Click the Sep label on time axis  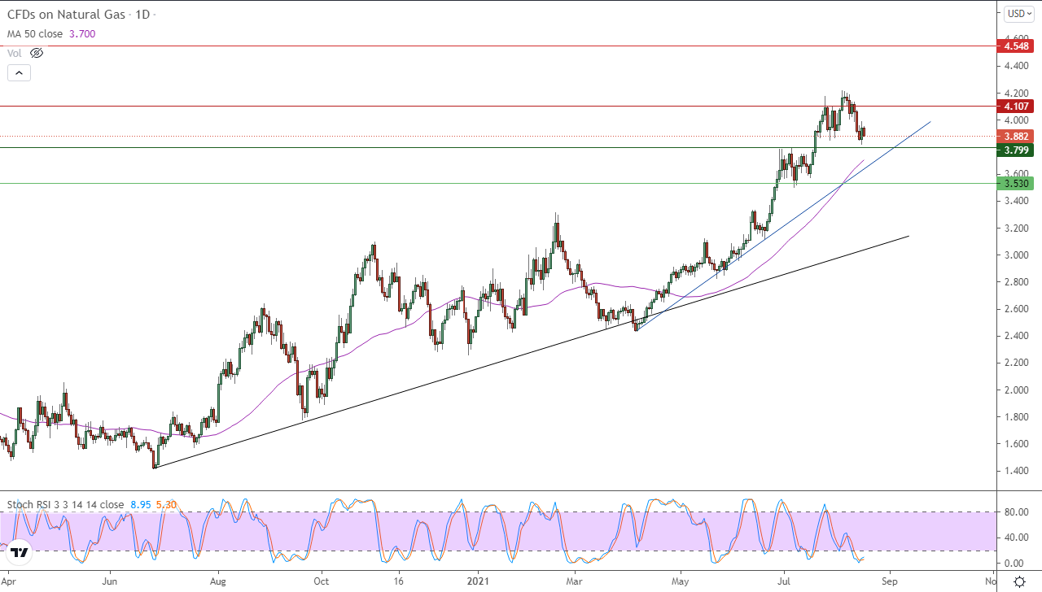[x=888, y=581]
